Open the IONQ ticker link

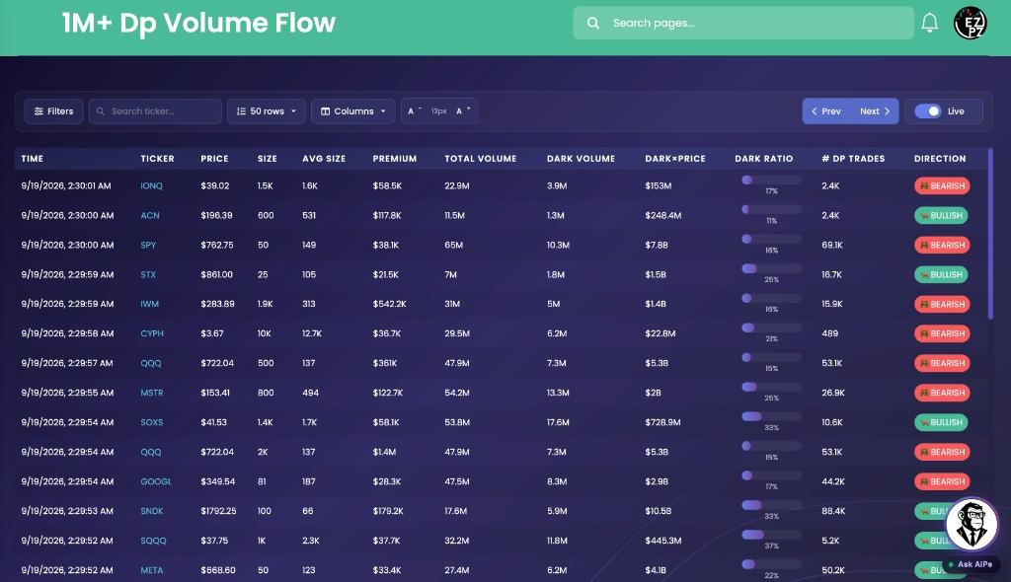click(x=151, y=185)
